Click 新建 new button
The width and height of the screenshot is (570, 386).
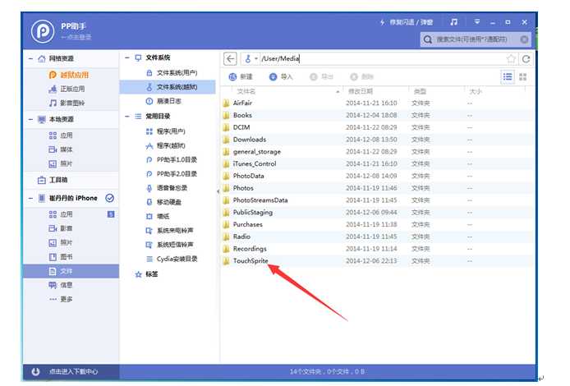click(241, 76)
